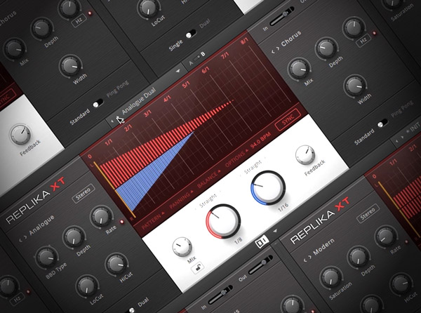Click the unlock padlock icon below Mix
The width and height of the screenshot is (421, 313).
198,268
